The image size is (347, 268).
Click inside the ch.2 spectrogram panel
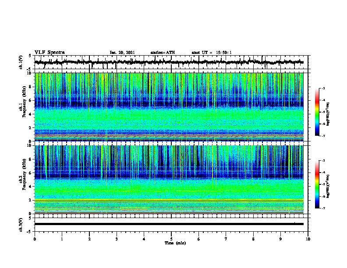coord(169,180)
